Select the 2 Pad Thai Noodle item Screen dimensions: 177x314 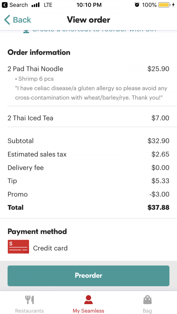[x=35, y=69]
